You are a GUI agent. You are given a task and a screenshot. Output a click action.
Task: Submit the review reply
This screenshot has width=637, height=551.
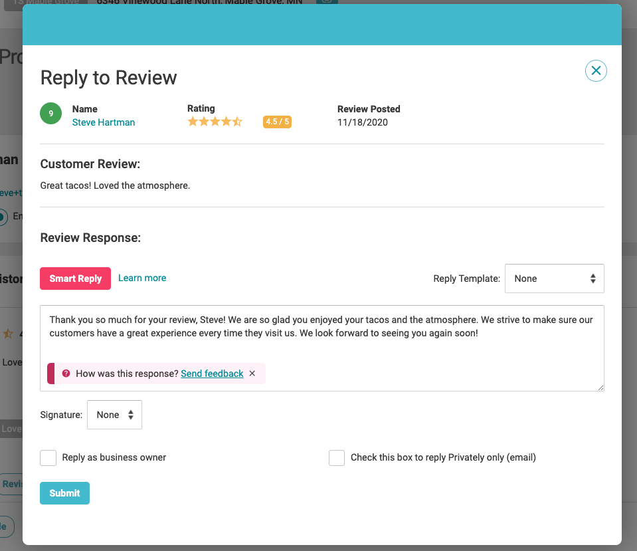tap(64, 493)
